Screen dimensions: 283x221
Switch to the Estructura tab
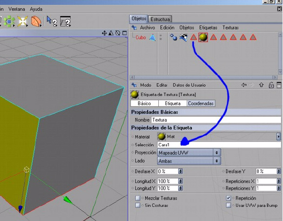160,19
